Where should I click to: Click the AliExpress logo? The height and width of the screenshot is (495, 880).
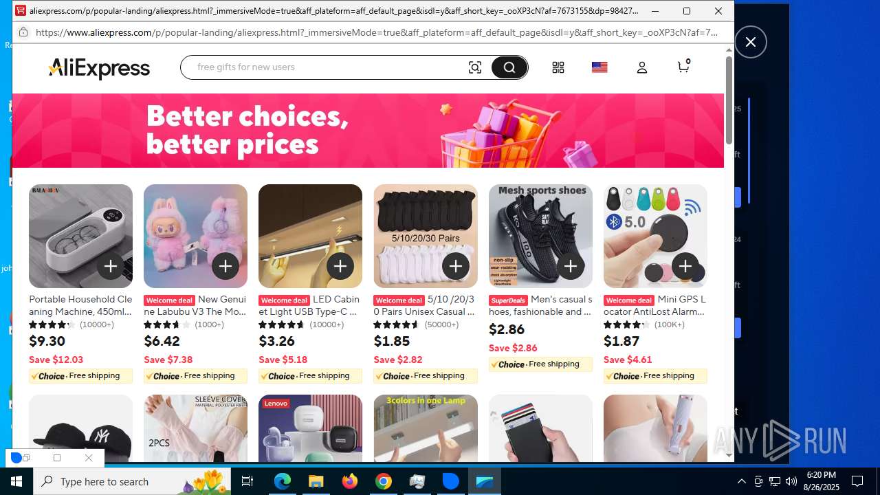pyautogui.click(x=99, y=68)
